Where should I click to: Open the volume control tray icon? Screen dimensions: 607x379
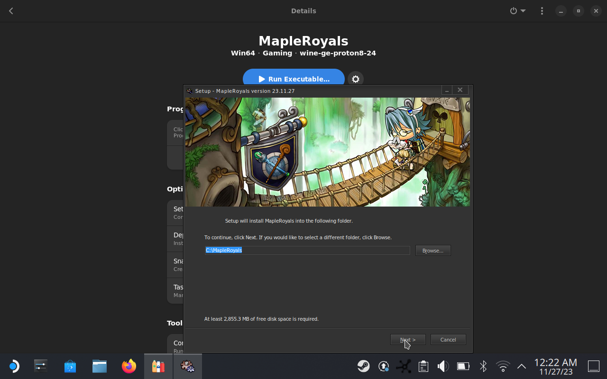(443, 366)
